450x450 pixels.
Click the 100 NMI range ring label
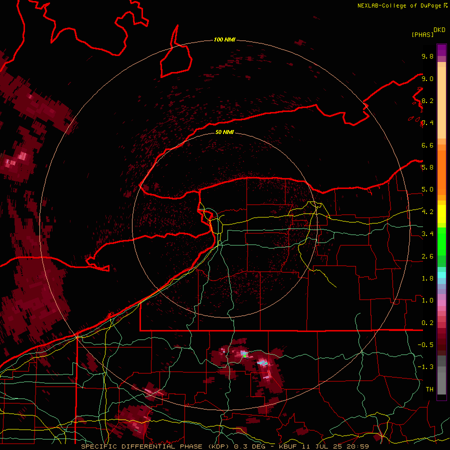pyautogui.click(x=224, y=39)
